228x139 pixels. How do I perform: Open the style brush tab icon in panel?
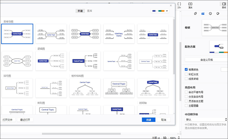(x=195, y=14)
